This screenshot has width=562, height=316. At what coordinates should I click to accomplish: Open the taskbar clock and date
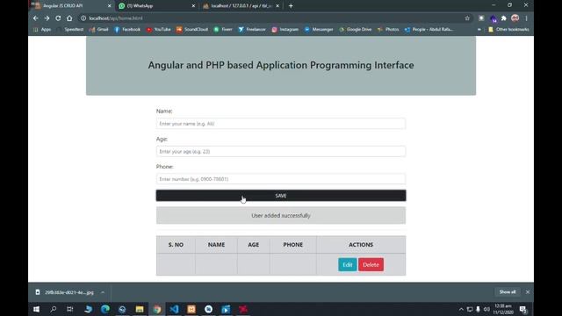[503, 309]
